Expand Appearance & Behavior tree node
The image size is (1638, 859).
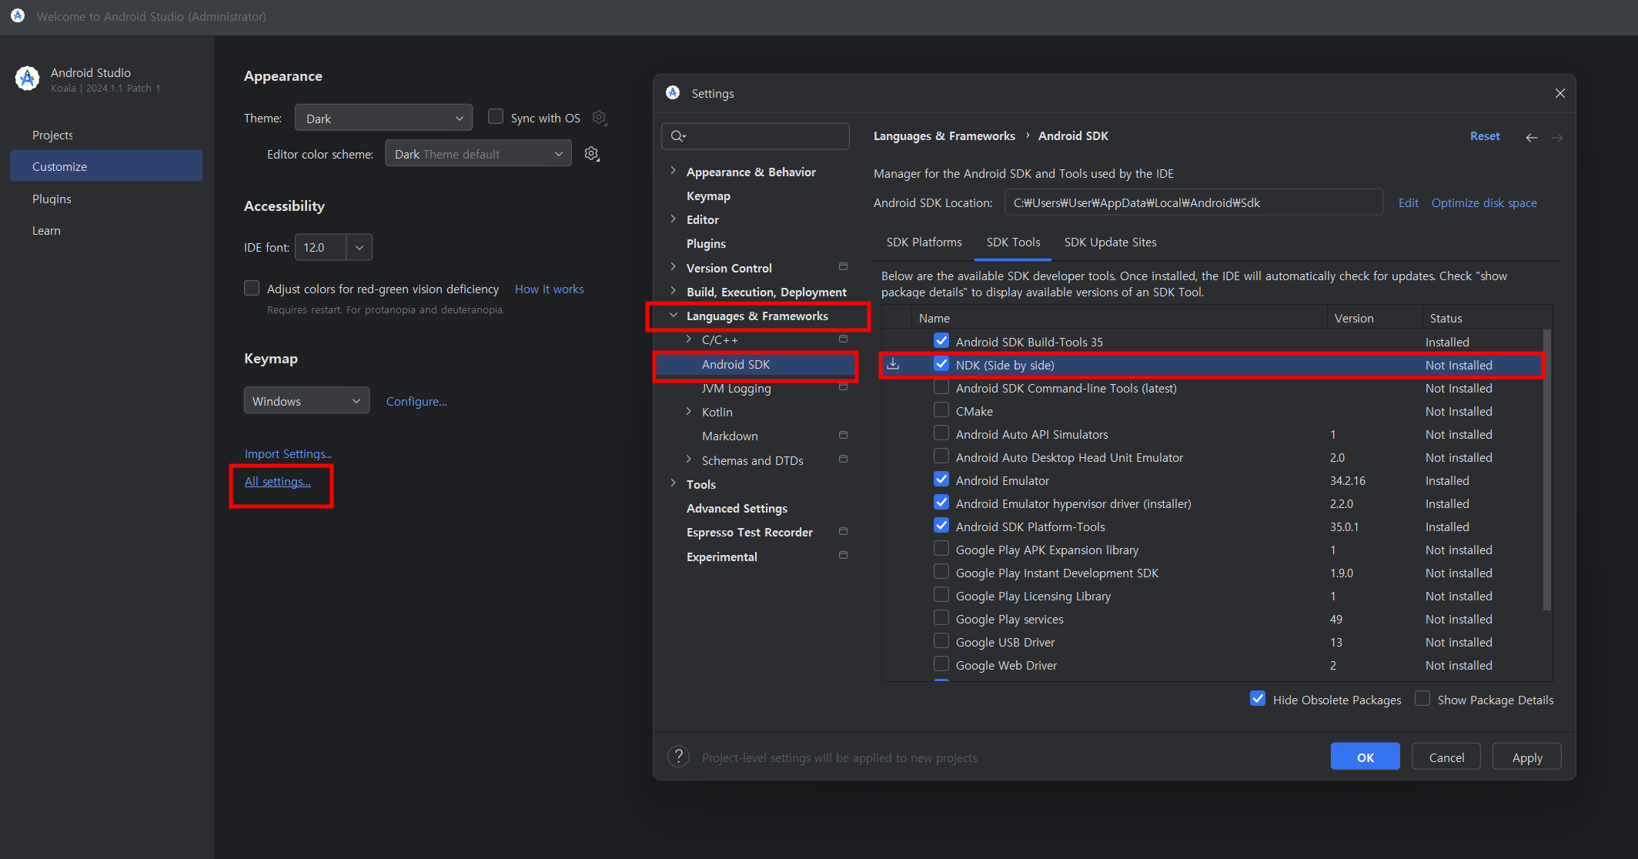[x=674, y=171]
